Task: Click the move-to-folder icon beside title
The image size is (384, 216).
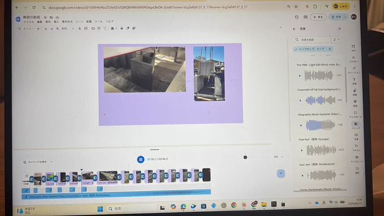Action: [x=51, y=17]
